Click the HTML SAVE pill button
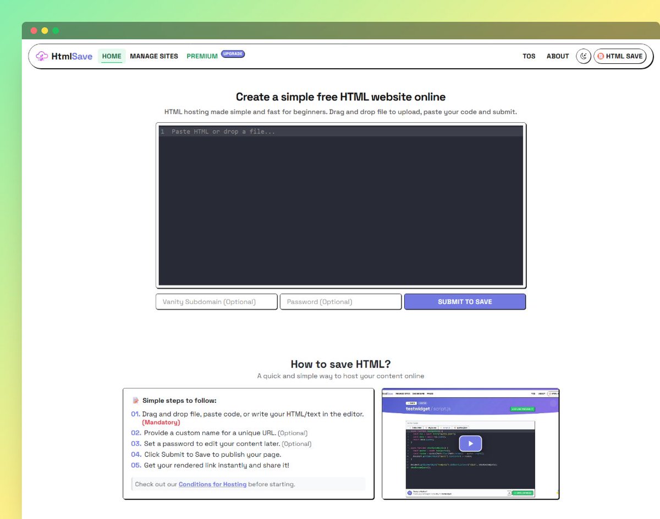This screenshot has width=660, height=519. [620, 56]
